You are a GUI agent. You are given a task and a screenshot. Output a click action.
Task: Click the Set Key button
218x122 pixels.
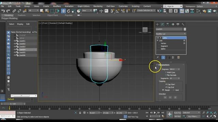[x=177, y=116]
